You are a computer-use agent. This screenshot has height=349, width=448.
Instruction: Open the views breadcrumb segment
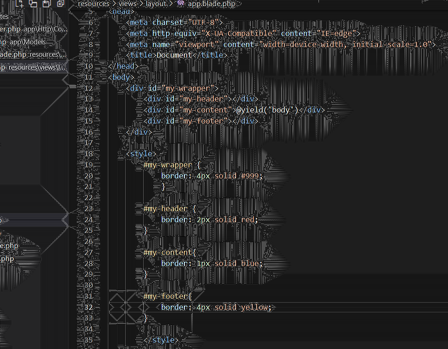[x=127, y=4]
